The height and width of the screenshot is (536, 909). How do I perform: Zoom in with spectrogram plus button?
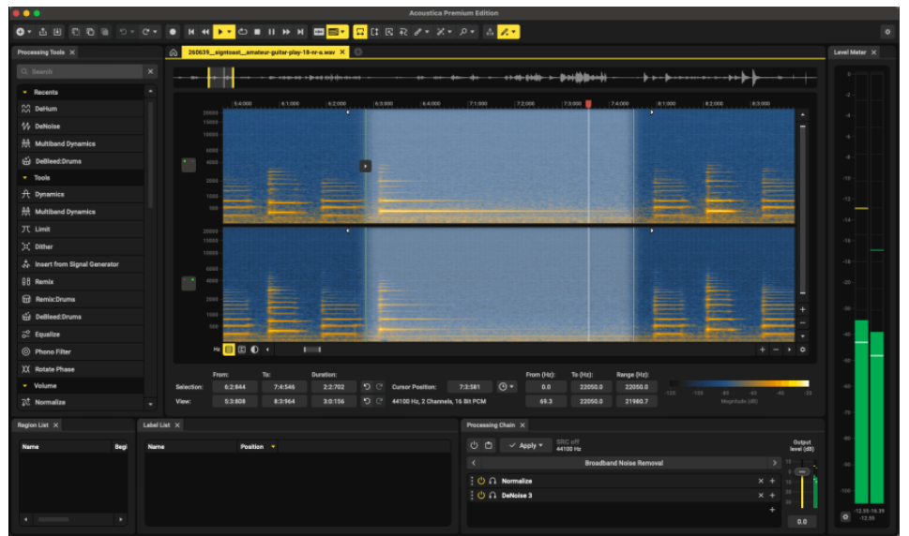[x=763, y=350]
